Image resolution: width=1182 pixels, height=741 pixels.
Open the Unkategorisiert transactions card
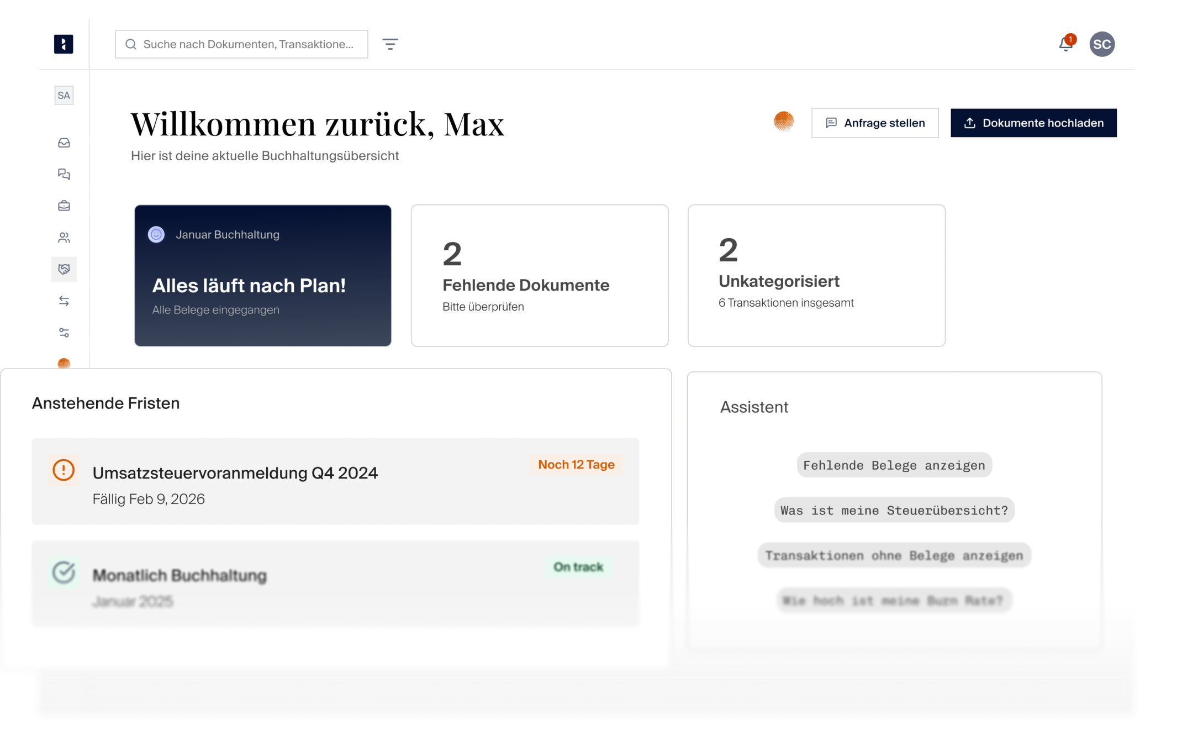click(816, 276)
